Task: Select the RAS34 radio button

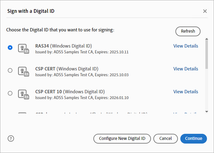Action: pyautogui.click(x=10, y=48)
